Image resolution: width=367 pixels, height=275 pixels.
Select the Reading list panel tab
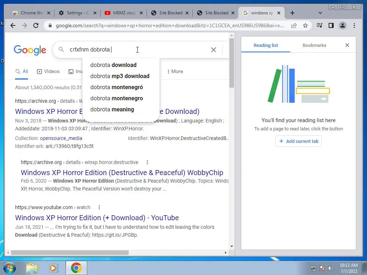coord(266,45)
